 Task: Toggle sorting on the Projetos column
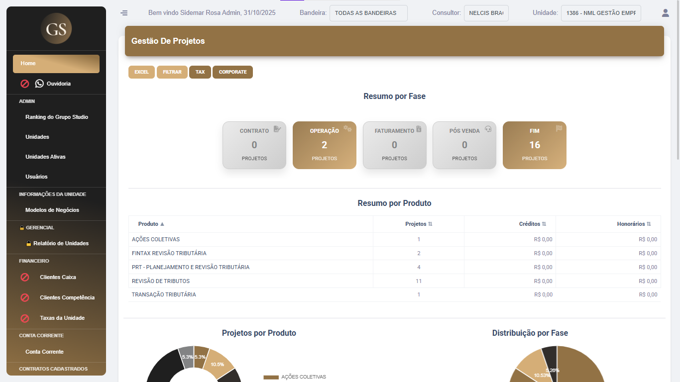coord(431,224)
